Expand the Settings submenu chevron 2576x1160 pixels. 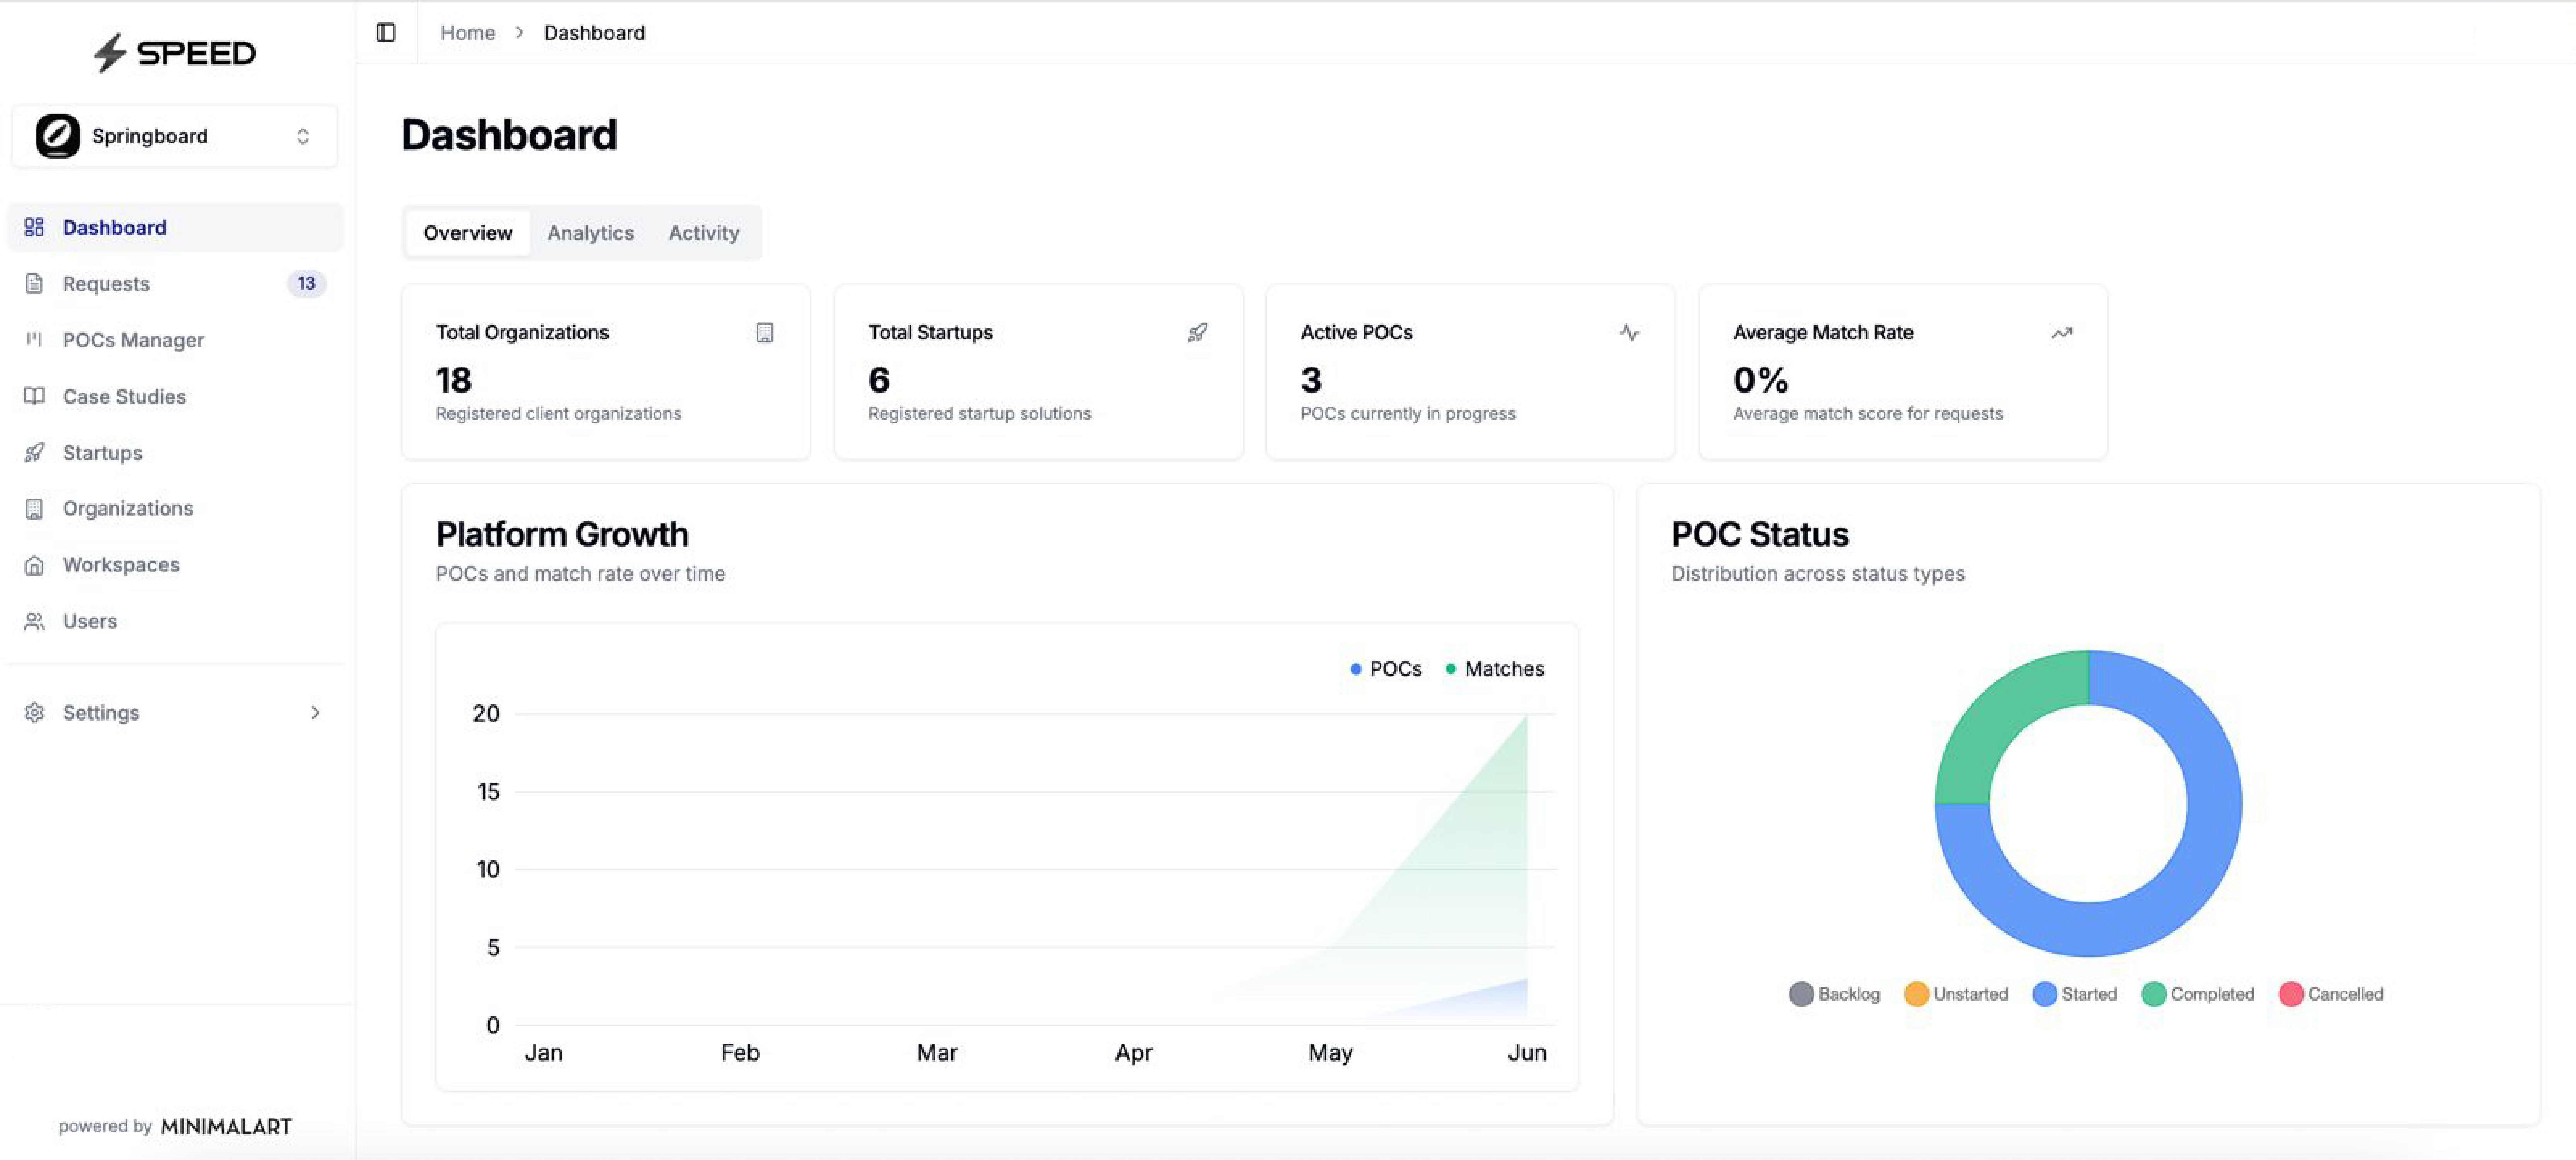[315, 712]
